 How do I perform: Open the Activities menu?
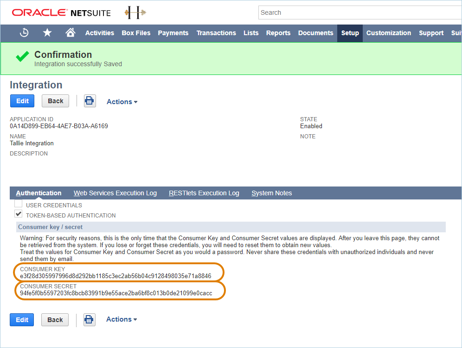[100, 33]
